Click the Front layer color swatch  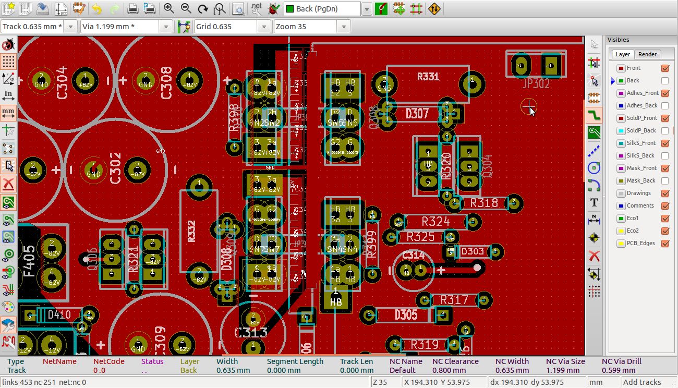coord(621,68)
